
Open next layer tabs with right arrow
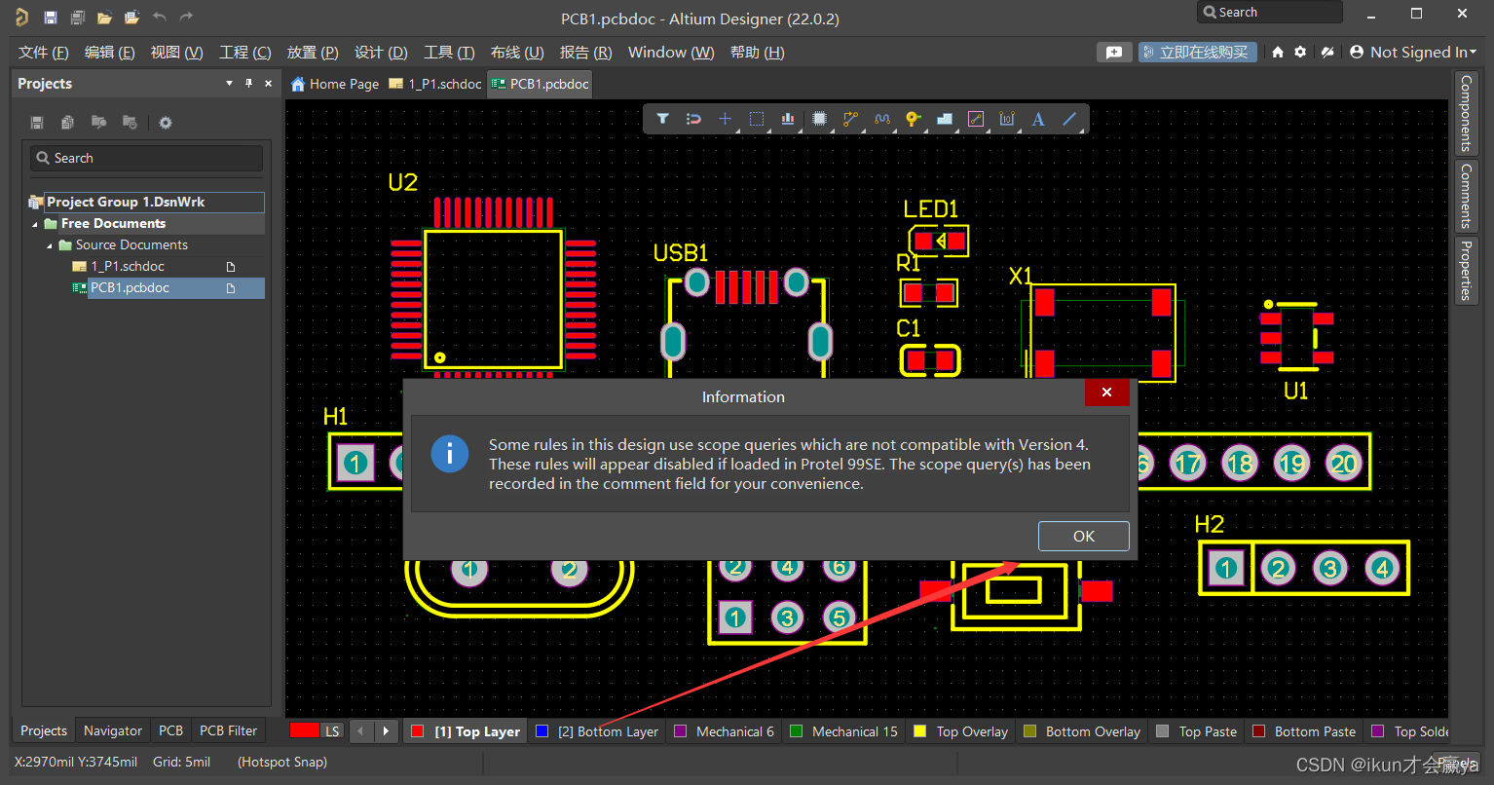click(x=387, y=730)
